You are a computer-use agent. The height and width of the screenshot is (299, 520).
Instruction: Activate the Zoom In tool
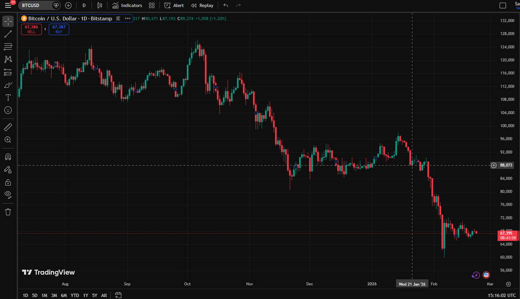[x=7, y=139]
